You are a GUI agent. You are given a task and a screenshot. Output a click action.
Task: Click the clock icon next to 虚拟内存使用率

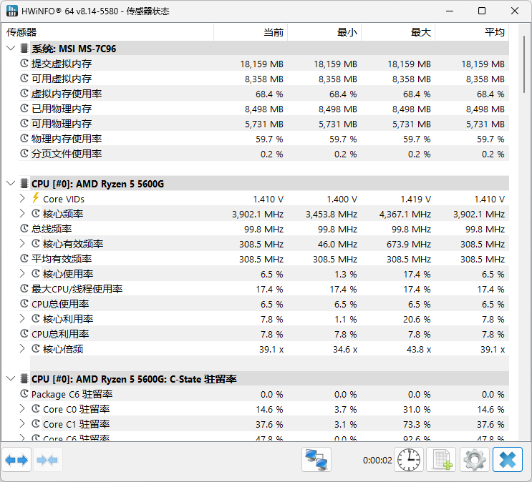click(24, 94)
